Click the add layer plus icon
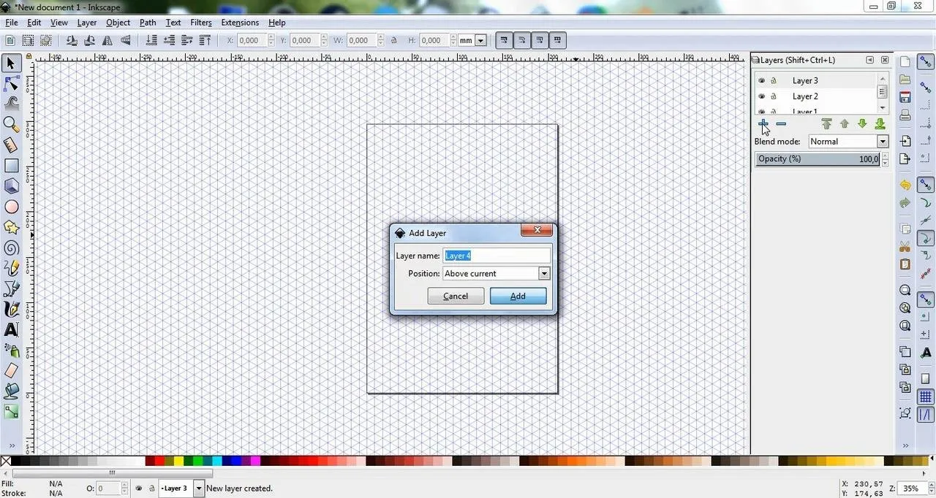The width and height of the screenshot is (936, 498). coord(763,123)
